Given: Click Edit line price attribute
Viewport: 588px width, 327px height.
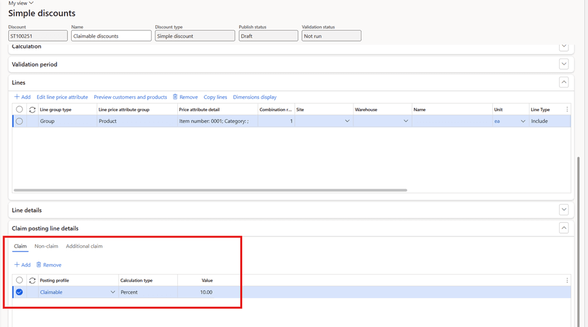Looking at the screenshot, I should point(62,97).
